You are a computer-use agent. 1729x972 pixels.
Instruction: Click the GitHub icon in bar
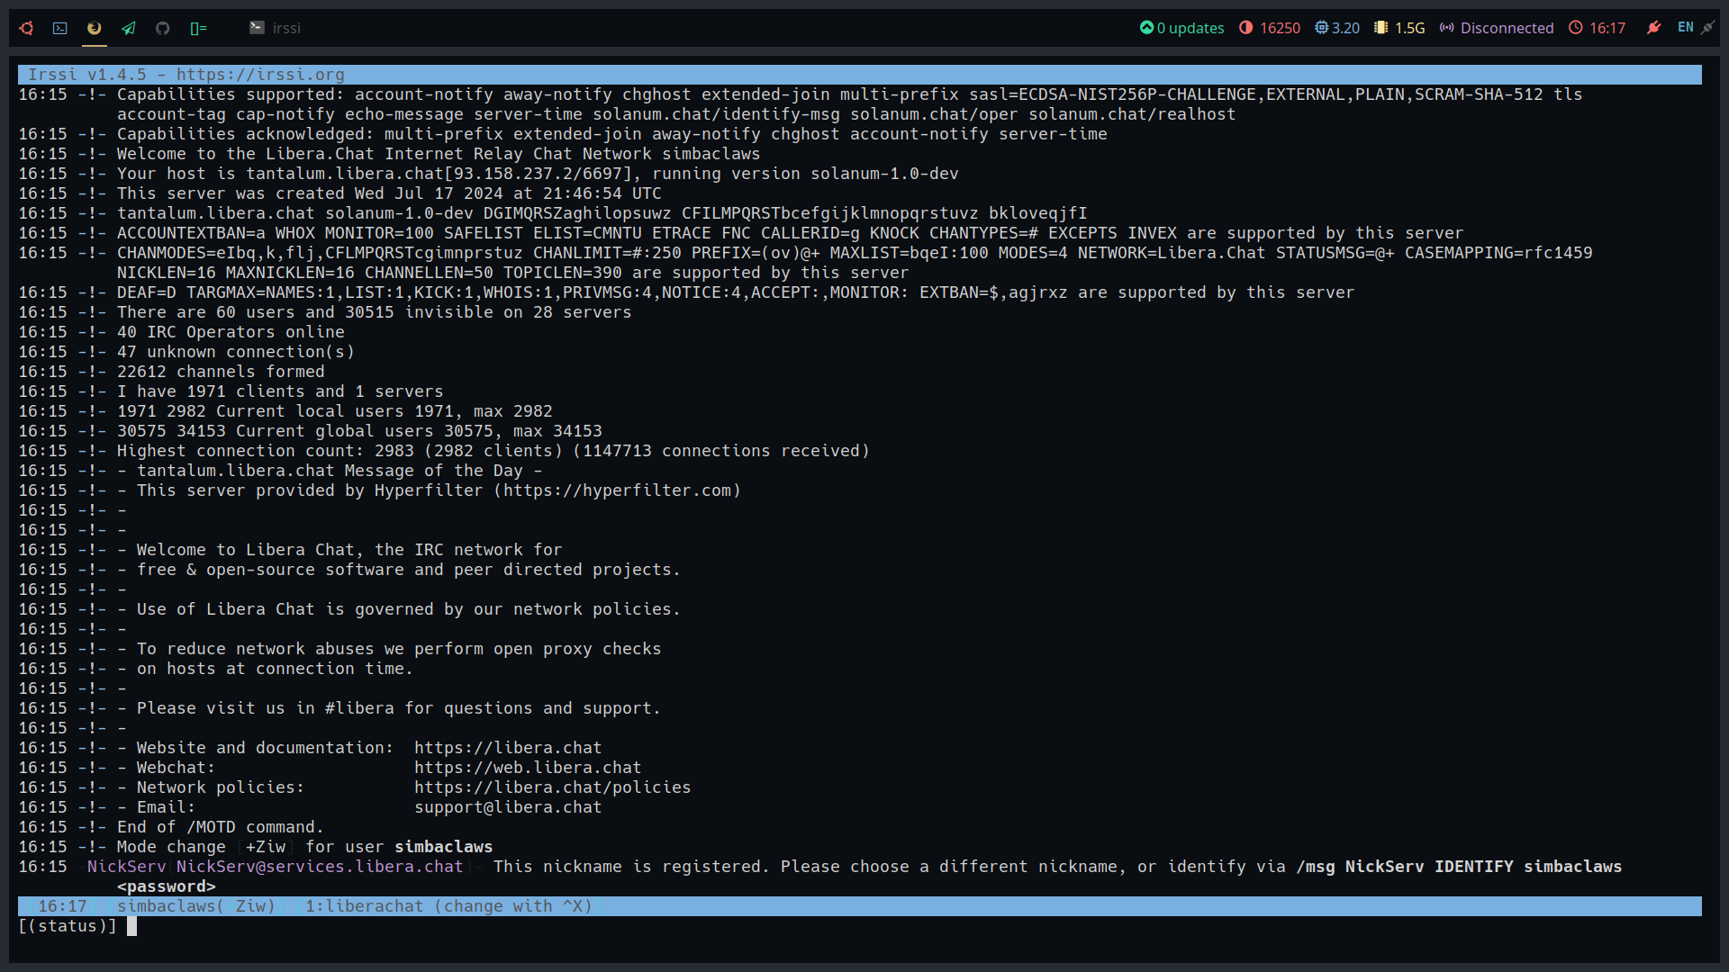click(163, 28)
